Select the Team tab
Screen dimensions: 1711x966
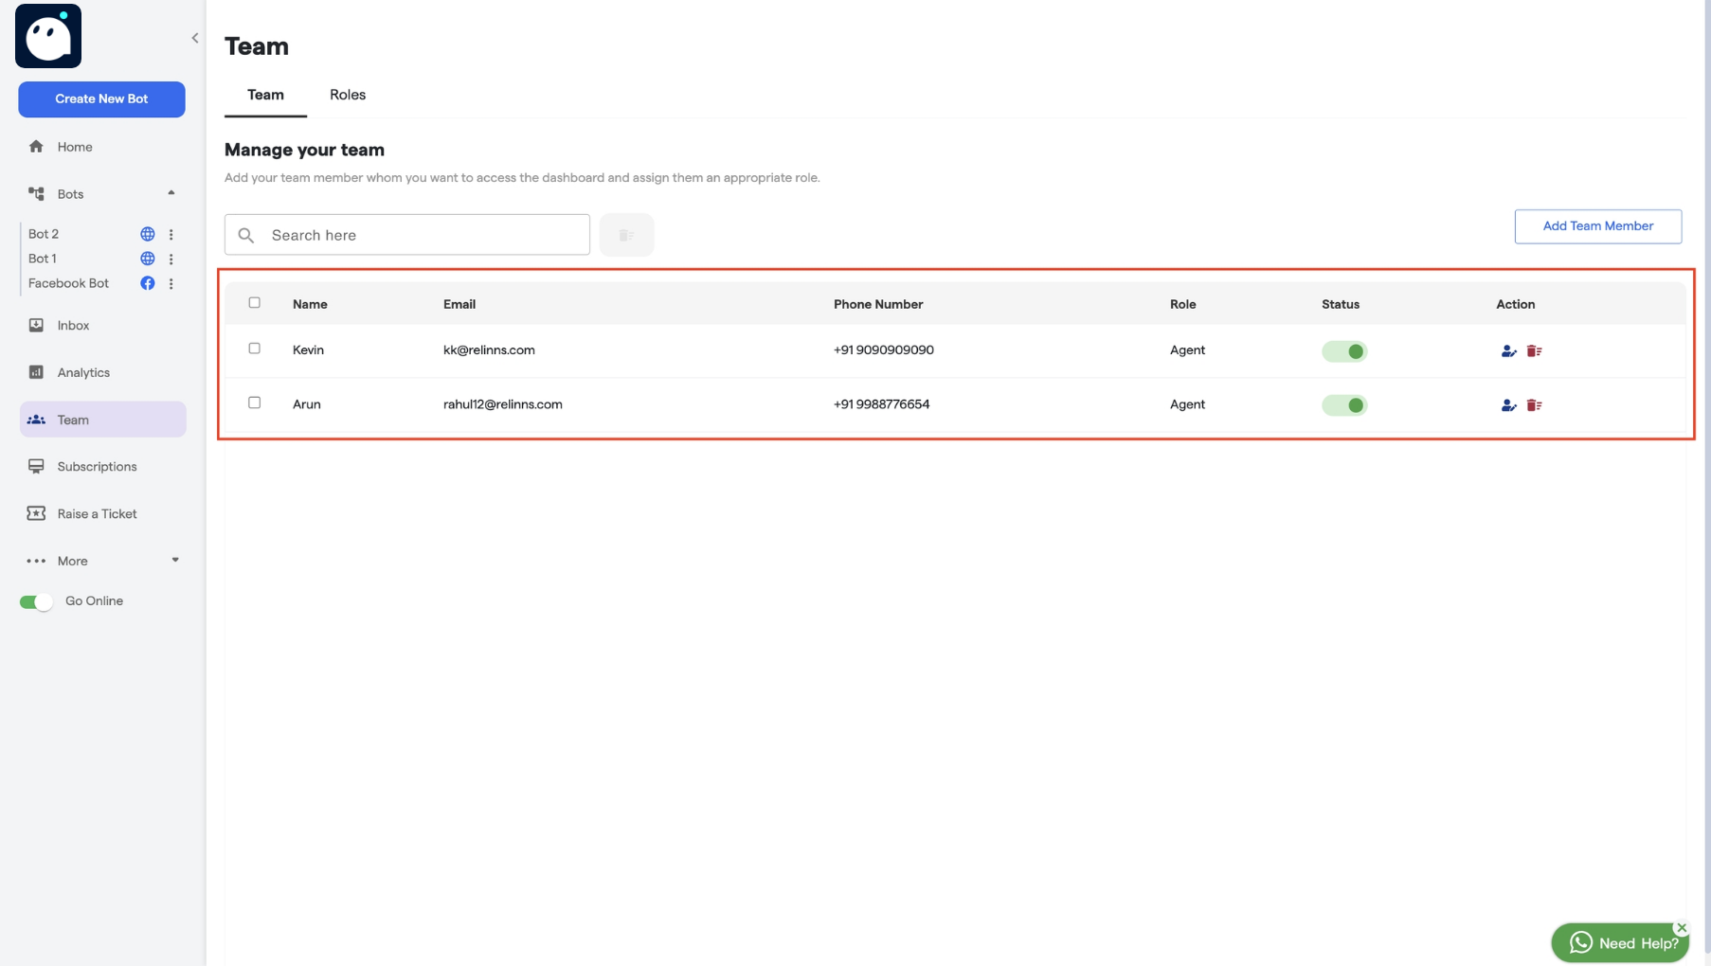tap(265, 95)
